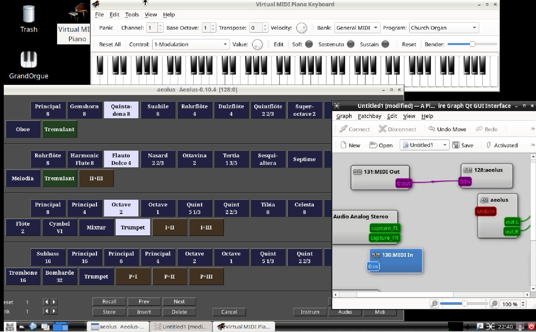Viewport: 536px width, 332px height.
Task: Toggle the Quintadena 8 stop
Action: click(x=121, y=110)
